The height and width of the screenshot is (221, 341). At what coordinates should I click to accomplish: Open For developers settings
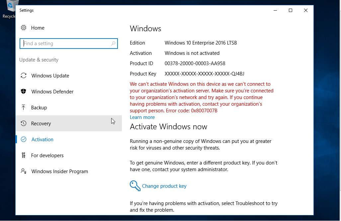69,155
